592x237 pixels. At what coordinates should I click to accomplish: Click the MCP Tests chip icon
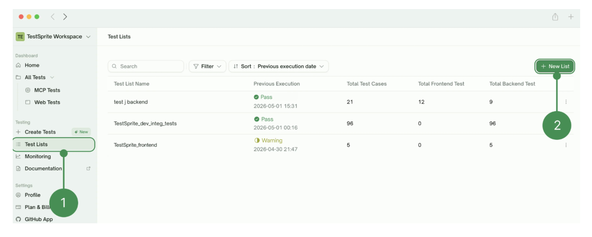[28, 90]
